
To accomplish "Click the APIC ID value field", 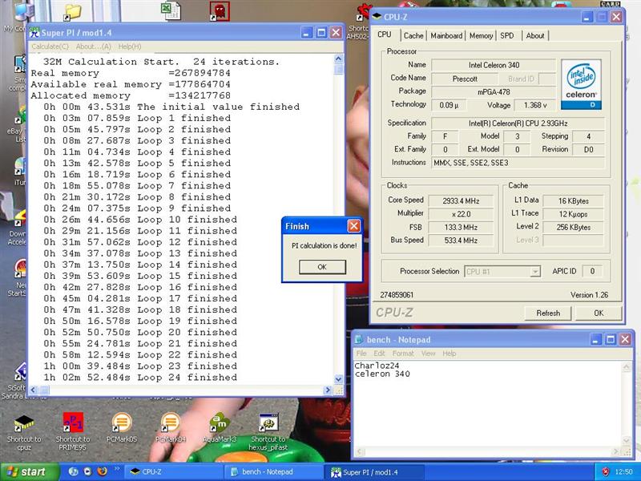I will [x=592, y=271].
